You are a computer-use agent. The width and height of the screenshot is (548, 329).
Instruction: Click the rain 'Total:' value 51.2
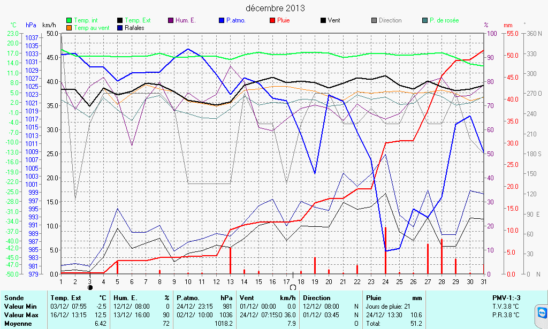pos(416,324)
